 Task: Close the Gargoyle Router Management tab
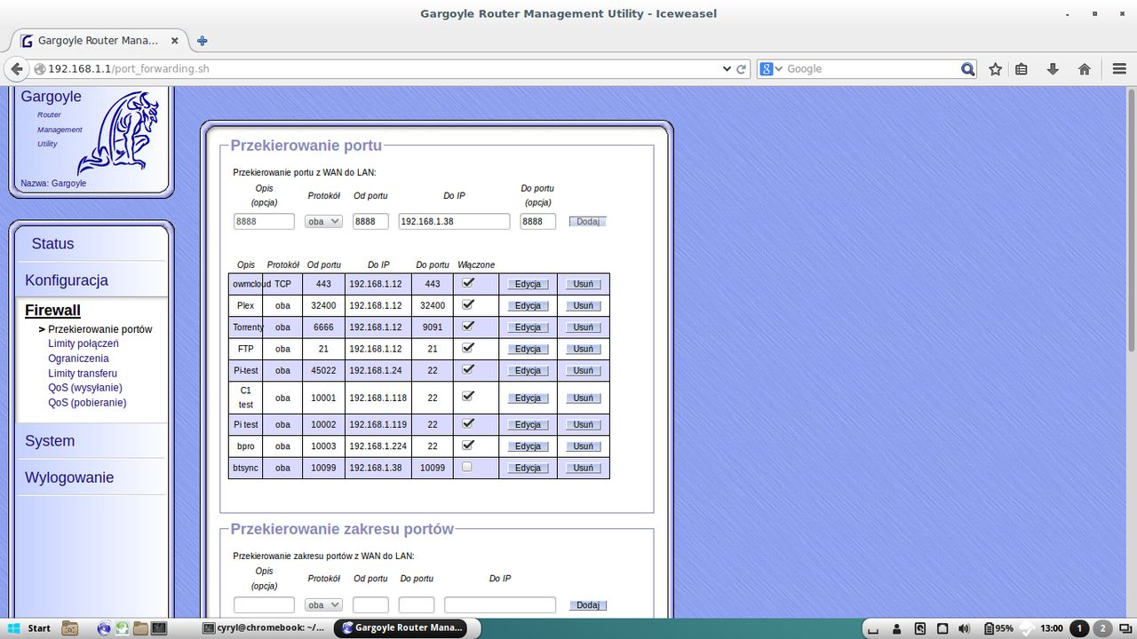(174, 41)
